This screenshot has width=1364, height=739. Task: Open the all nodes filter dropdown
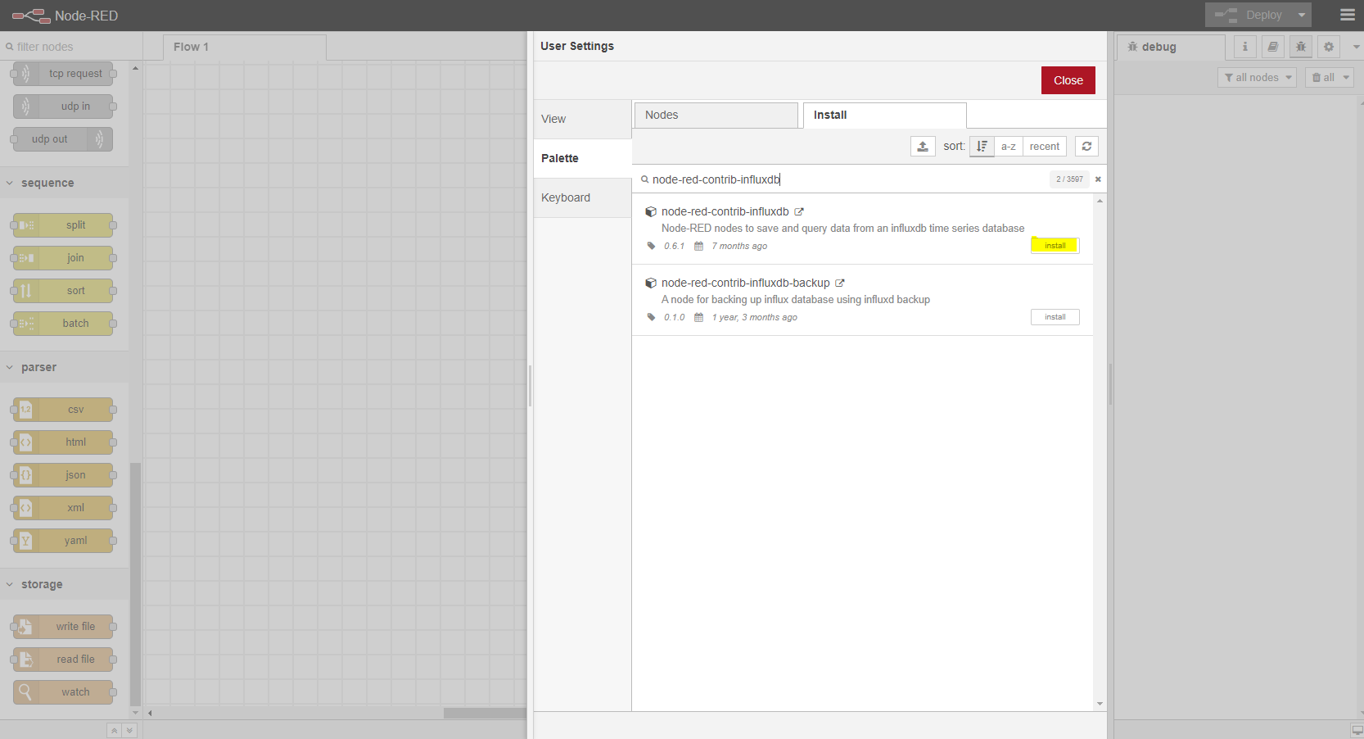click(x=1257, y=78)
